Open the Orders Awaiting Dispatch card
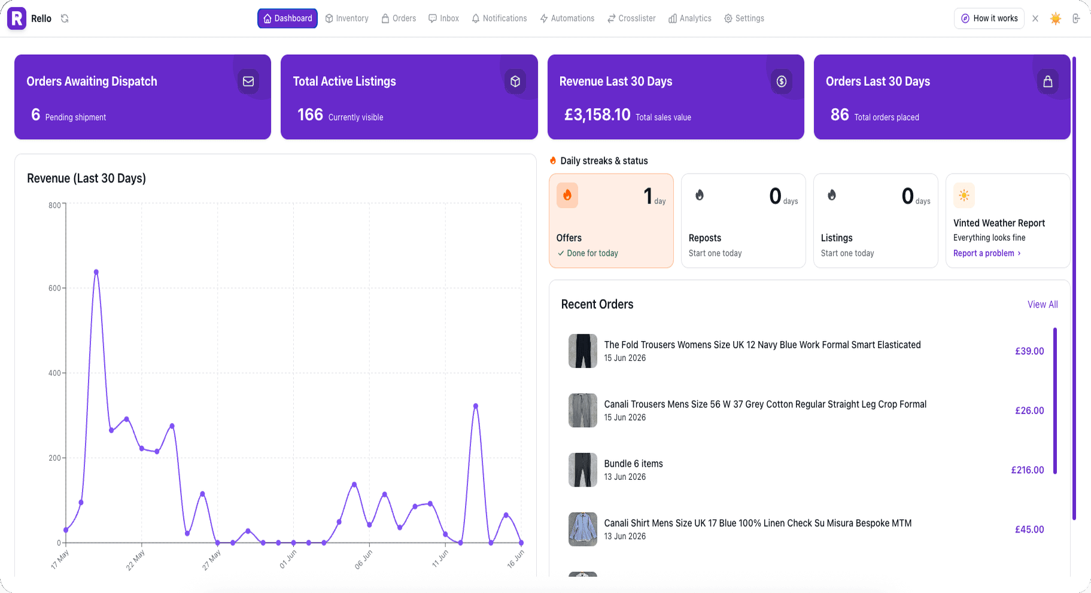Viewport: 1091px width, 593px height. pos(142,97)
